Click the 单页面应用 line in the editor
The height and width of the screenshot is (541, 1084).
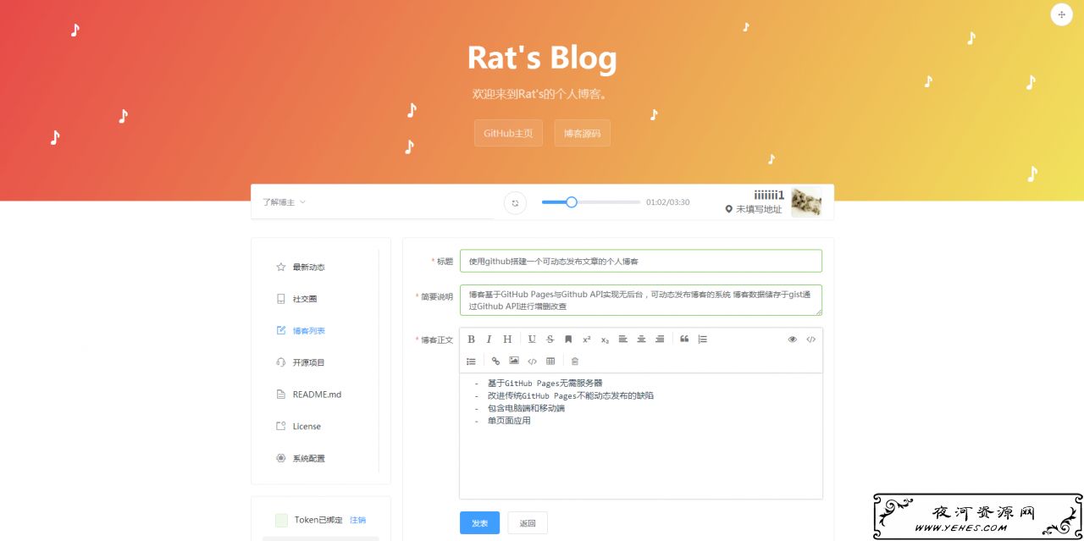(x=508, y=421)
